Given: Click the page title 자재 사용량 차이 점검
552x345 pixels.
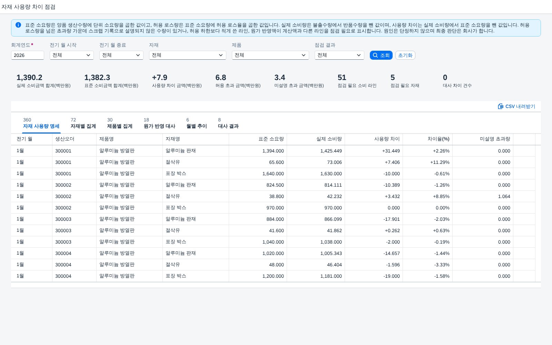Looking at the screenshot, I should tap(28, 7).
